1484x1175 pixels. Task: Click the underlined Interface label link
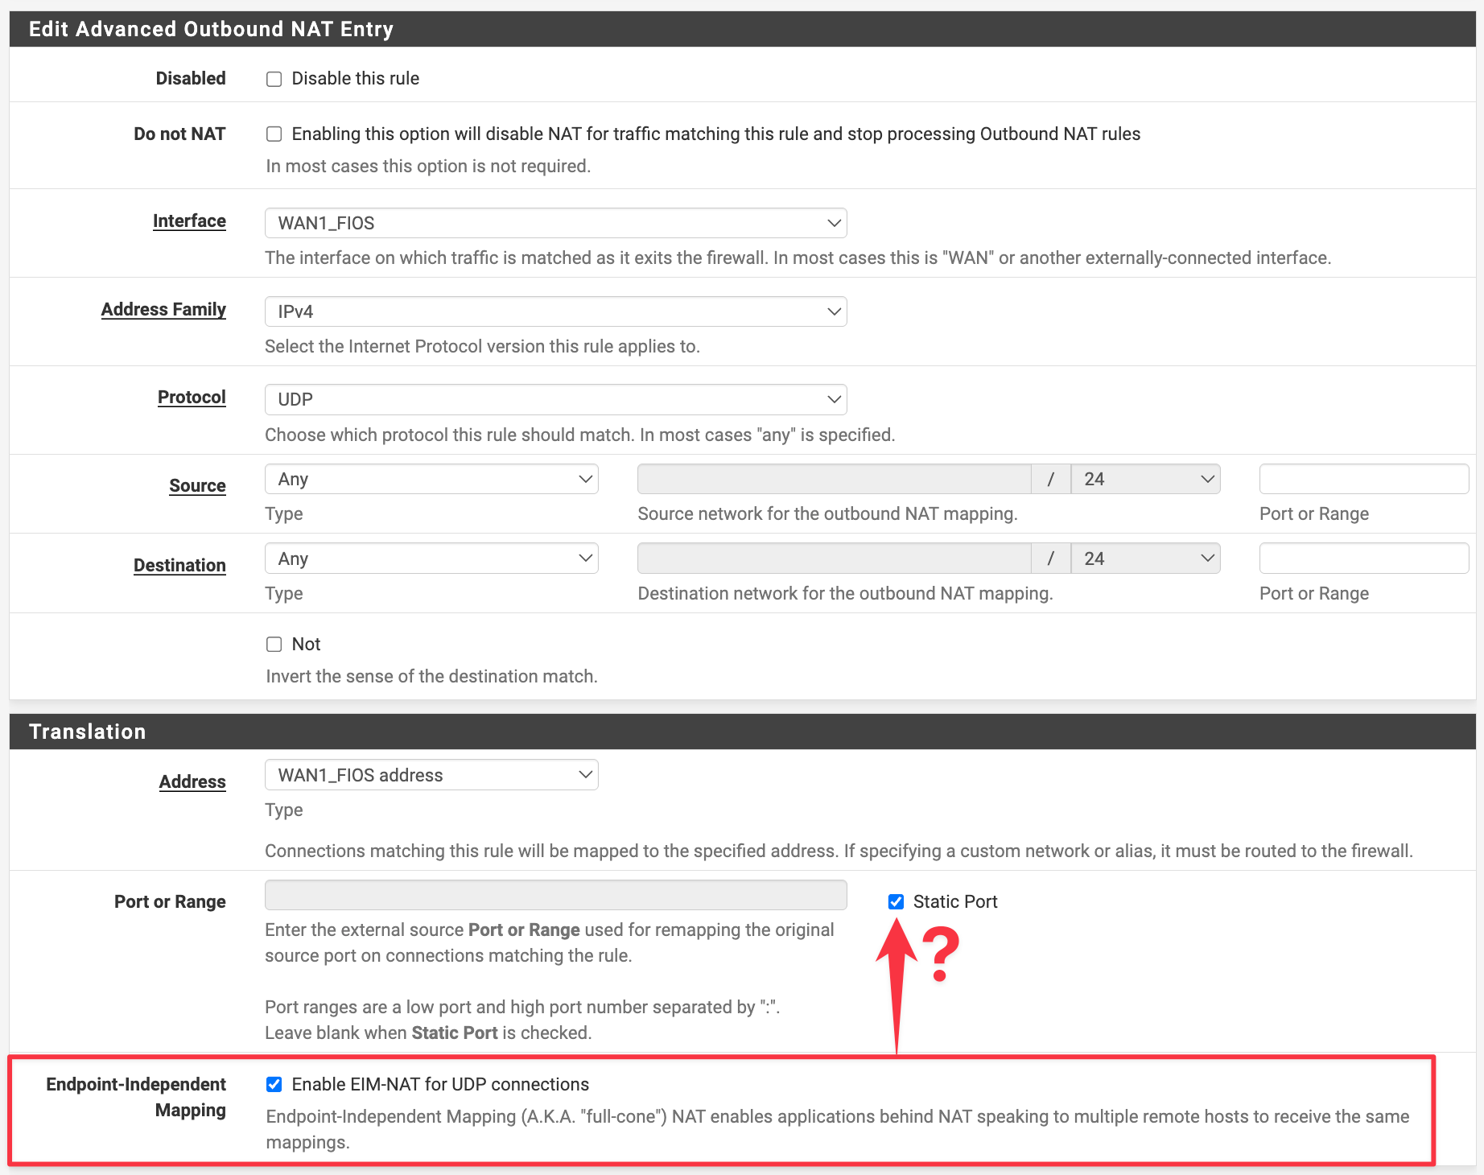pyautogui.click(x=189, y=221)
